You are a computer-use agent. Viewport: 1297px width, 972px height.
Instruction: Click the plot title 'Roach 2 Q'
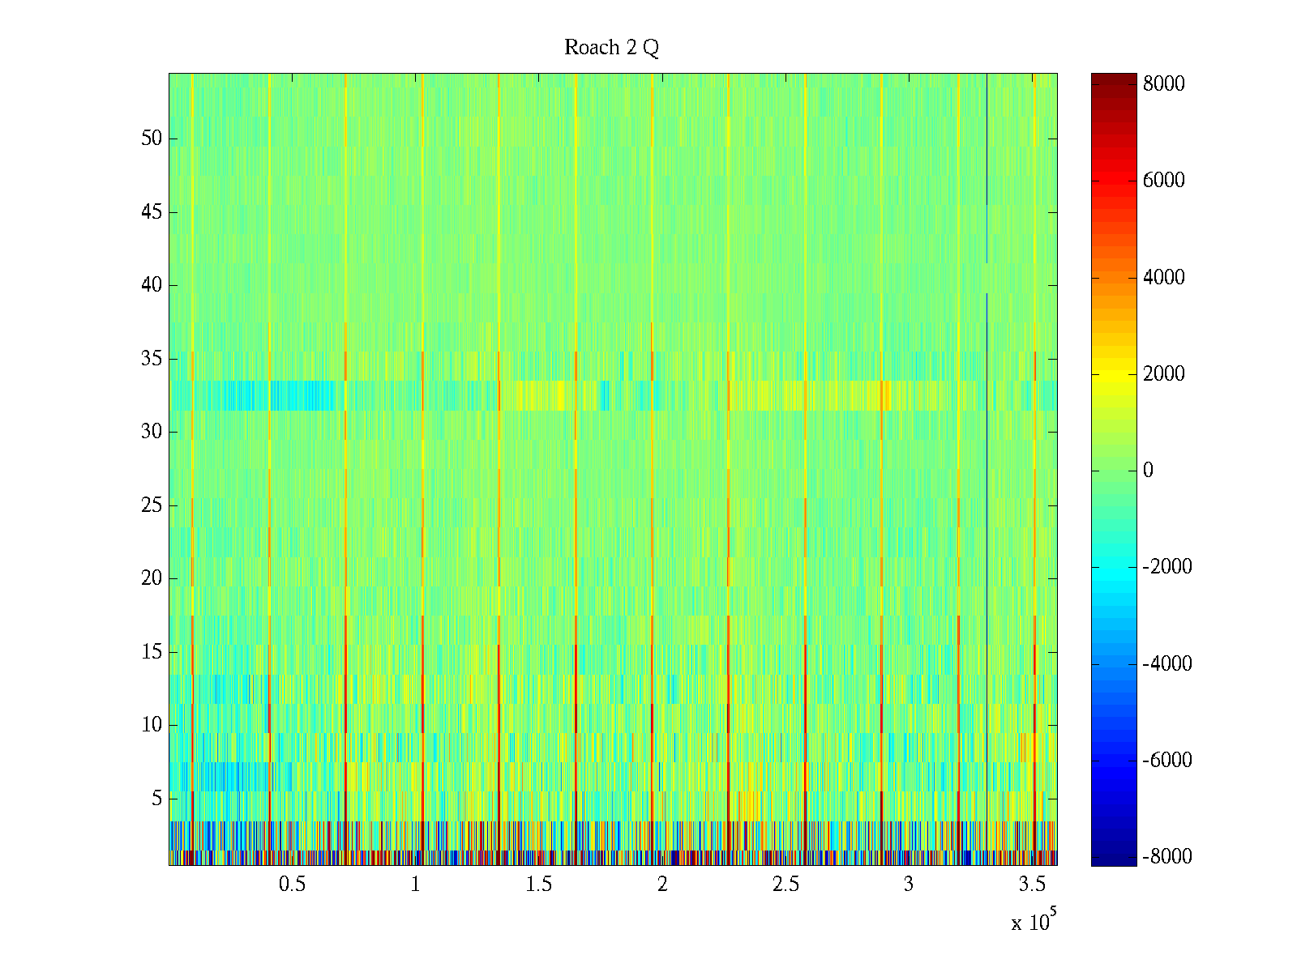pyautogui.click(x=611, y=48)
